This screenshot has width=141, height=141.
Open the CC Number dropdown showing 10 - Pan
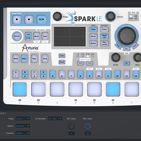coord(55,119)
